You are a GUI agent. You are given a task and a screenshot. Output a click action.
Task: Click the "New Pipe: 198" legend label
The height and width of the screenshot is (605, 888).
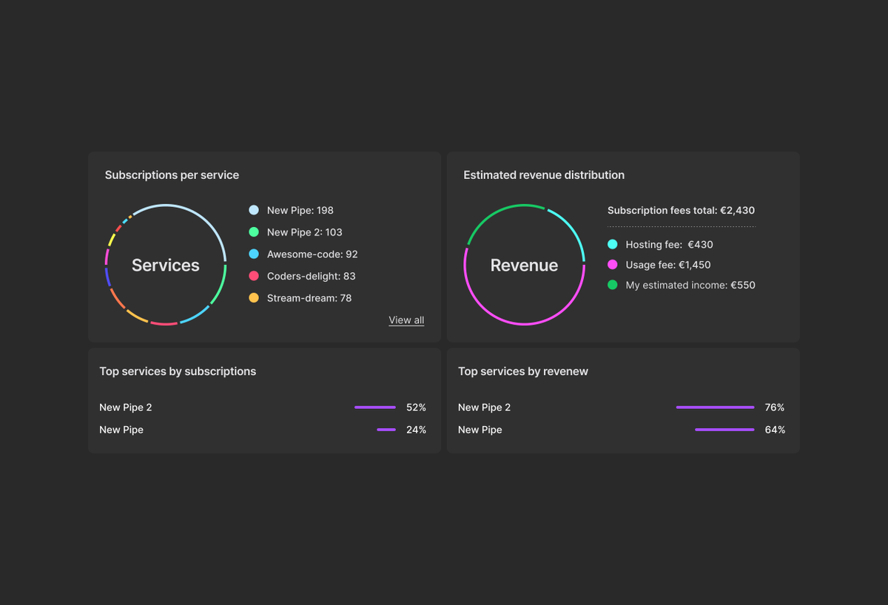300,210
